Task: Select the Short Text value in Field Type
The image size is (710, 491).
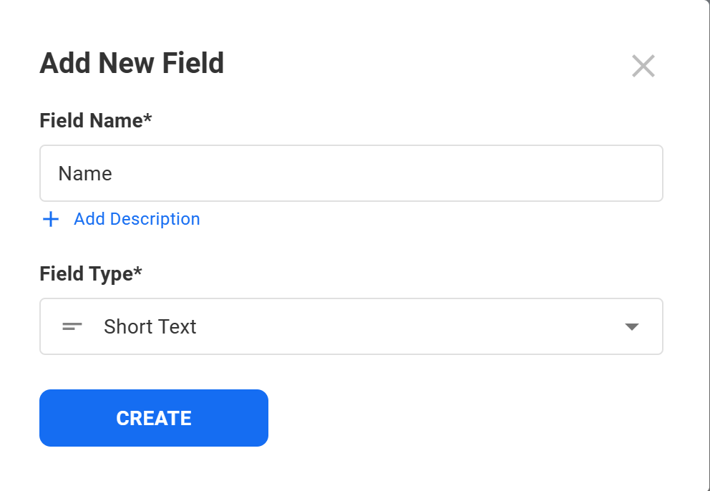Action: coord(150,327)
